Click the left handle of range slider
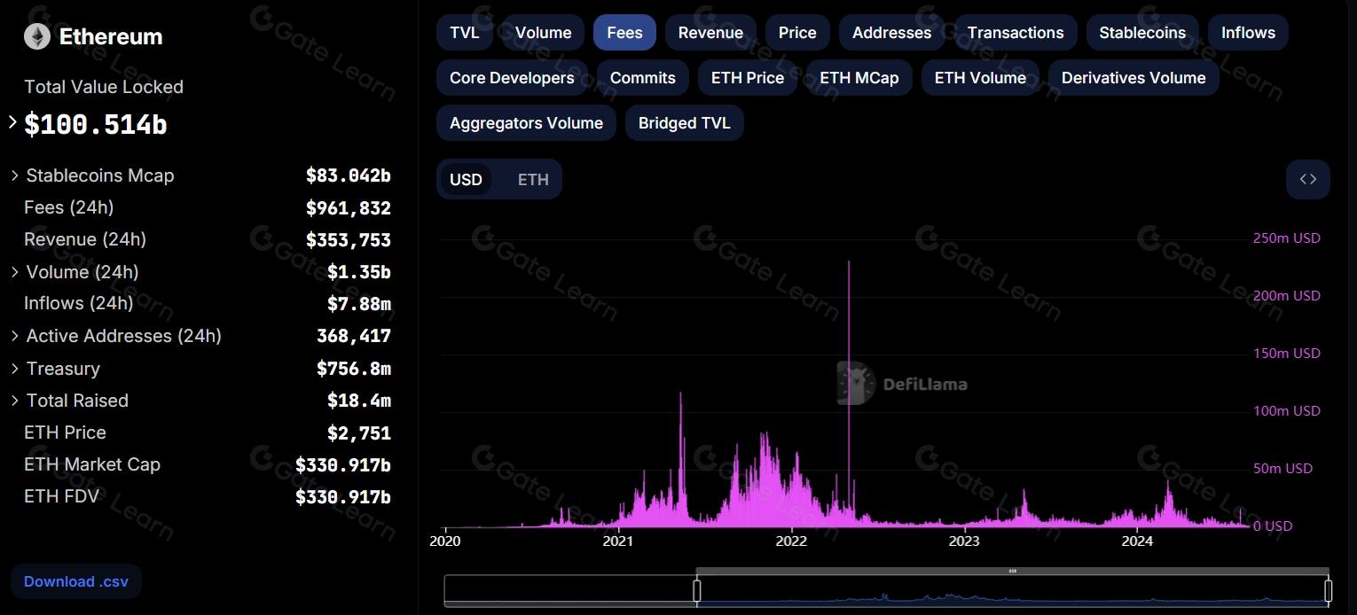The height and width of the screenshot is (615, 1357). [697, 590]
